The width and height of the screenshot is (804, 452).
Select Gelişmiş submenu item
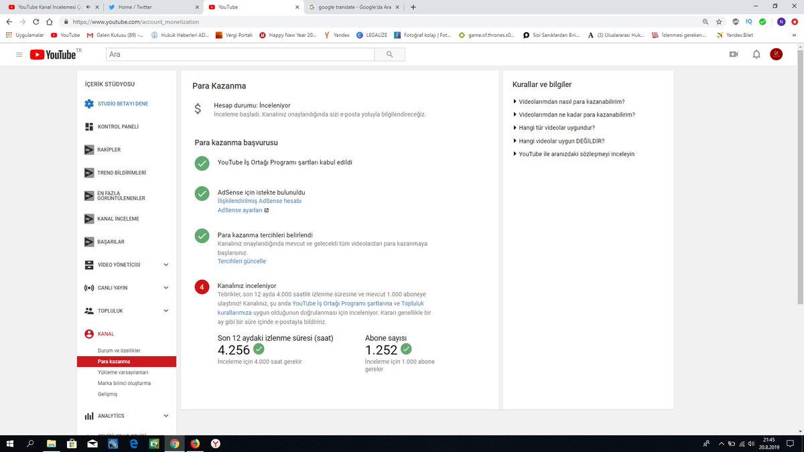(107, 394)
